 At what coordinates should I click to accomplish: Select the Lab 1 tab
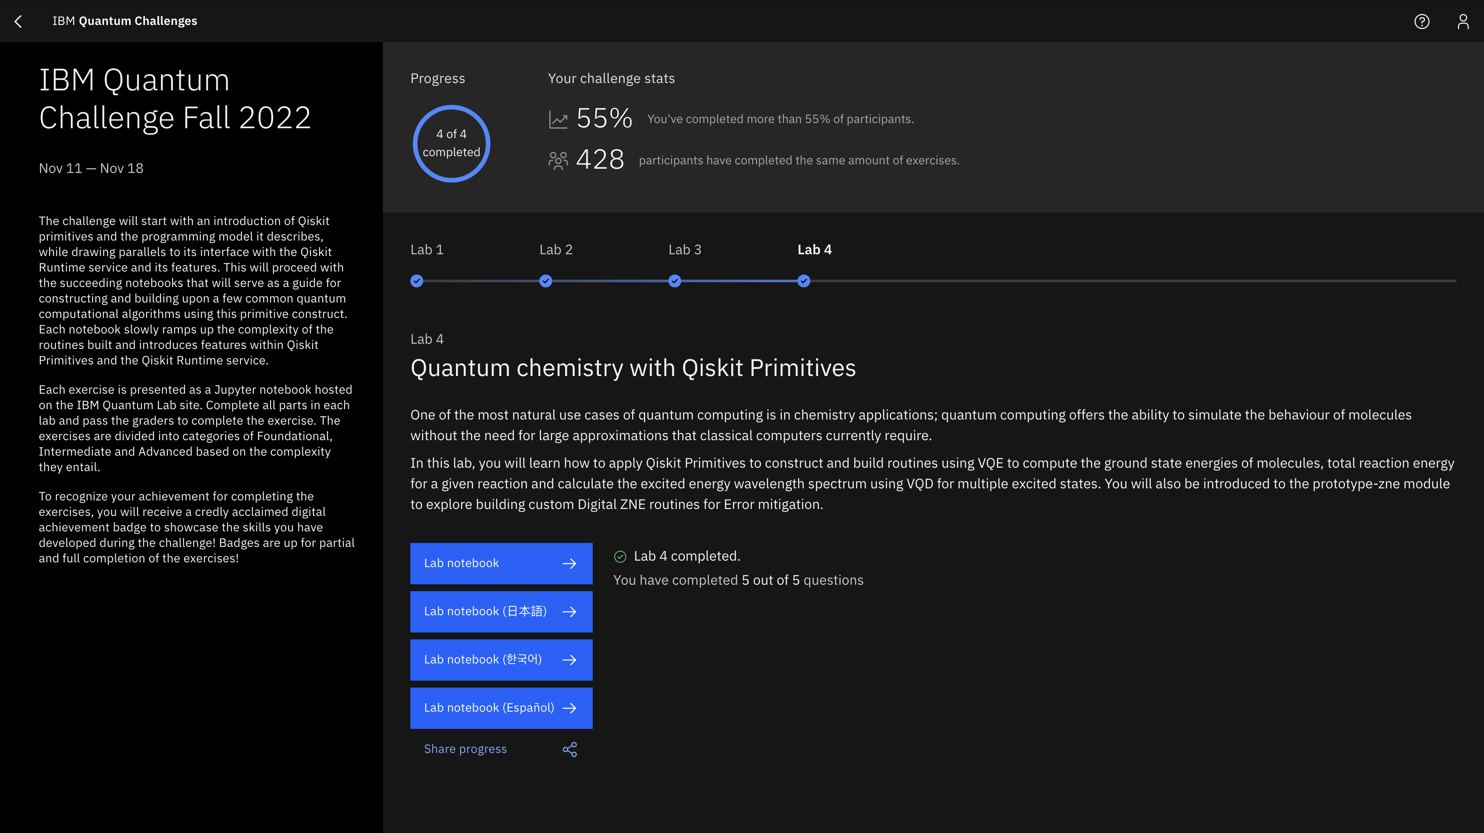[427, 250]
